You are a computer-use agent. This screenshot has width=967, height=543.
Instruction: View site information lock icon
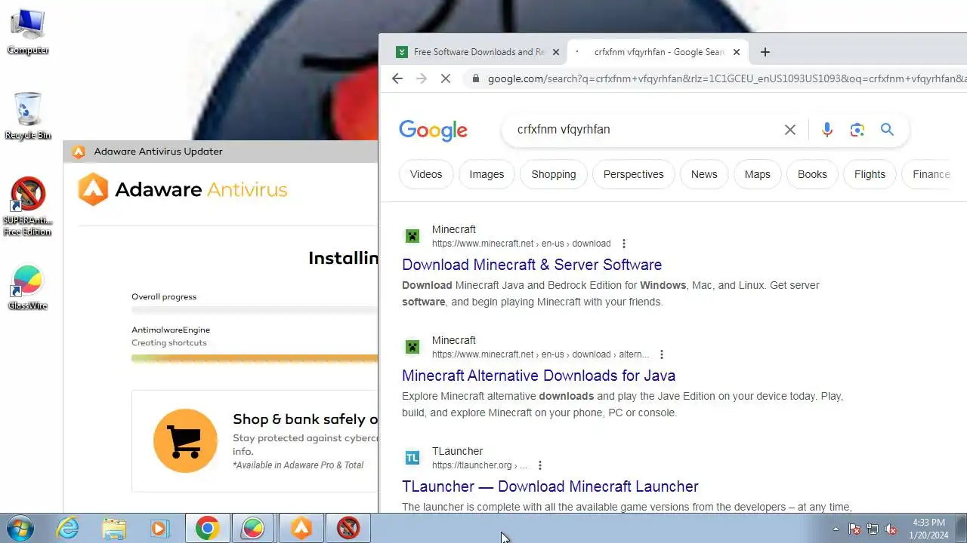point(475,78)
